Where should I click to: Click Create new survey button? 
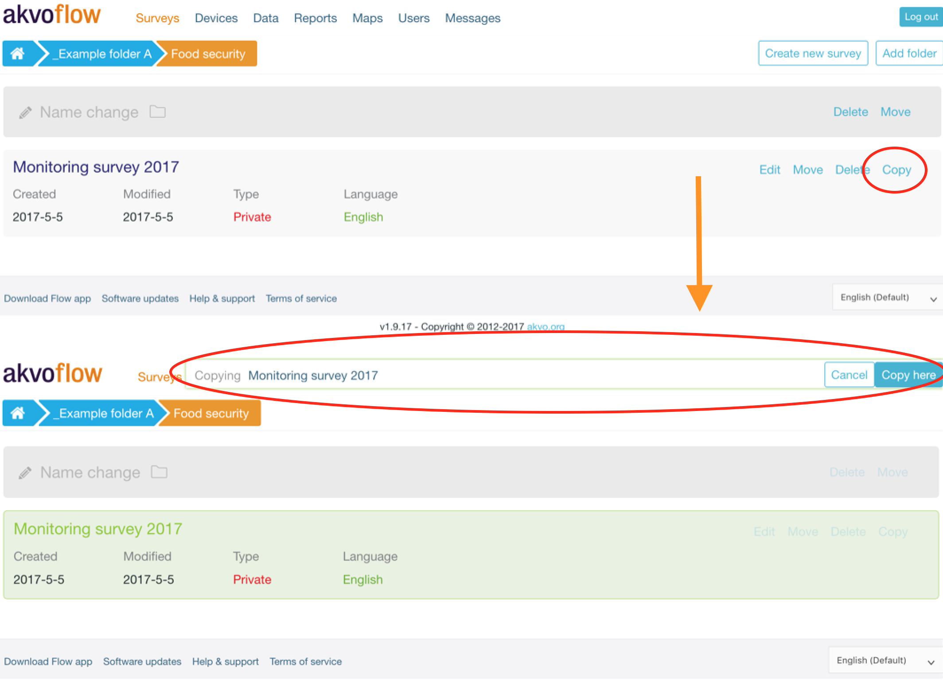(x=812, y=54)
